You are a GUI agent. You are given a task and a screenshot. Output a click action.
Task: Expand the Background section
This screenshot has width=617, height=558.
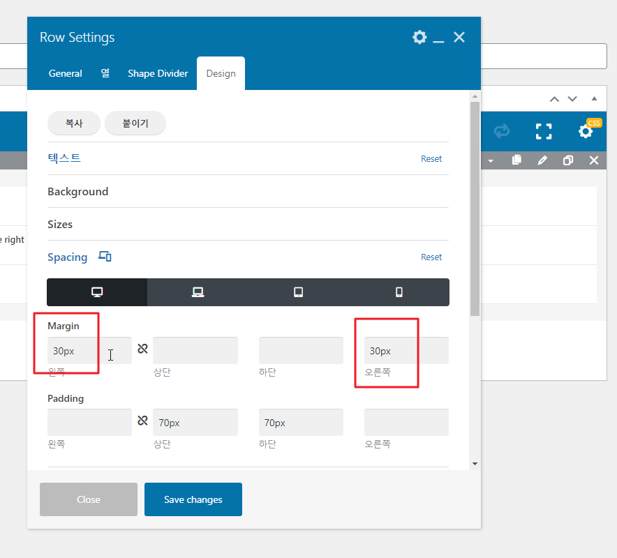(78, 192)
